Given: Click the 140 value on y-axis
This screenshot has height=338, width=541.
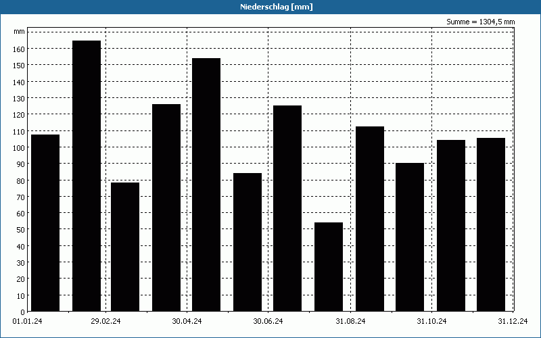Looking at the screenshot, I should (x=20, y=82).
